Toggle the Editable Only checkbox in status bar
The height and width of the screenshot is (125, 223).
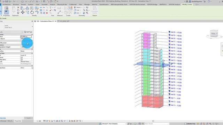click(x=185, y=124)
